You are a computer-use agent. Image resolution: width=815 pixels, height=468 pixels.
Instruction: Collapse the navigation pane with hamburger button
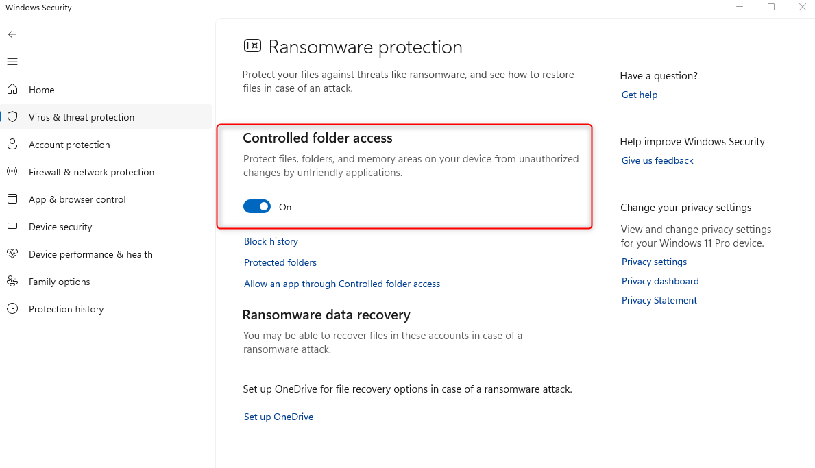coord(12,62)
